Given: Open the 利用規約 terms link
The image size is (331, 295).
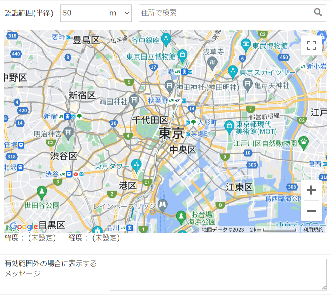Looking at the screenshot, I should pos(313,230).
